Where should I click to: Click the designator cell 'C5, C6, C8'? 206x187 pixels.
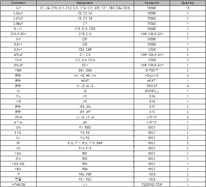pos(85,19)
